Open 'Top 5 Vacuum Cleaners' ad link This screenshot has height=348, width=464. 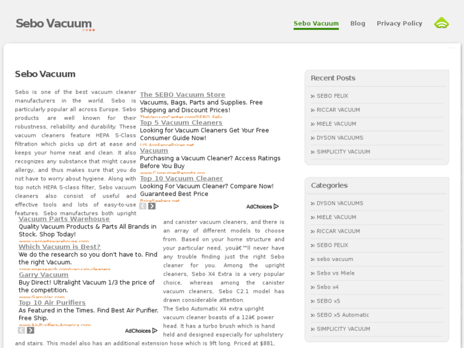pyautogui.click(x=181, y=123)
